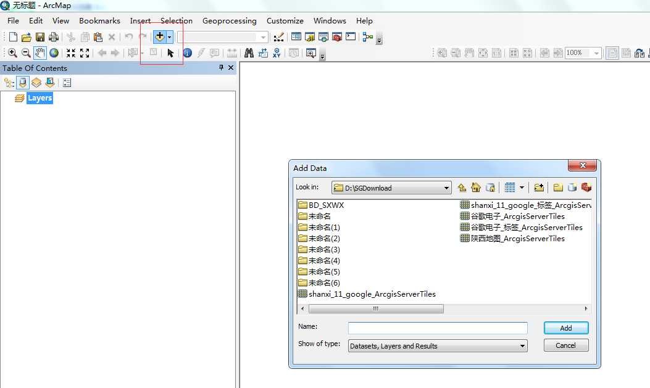Open the File menu
Viewport: 650px width, 388px height.
tap(13, 21)
